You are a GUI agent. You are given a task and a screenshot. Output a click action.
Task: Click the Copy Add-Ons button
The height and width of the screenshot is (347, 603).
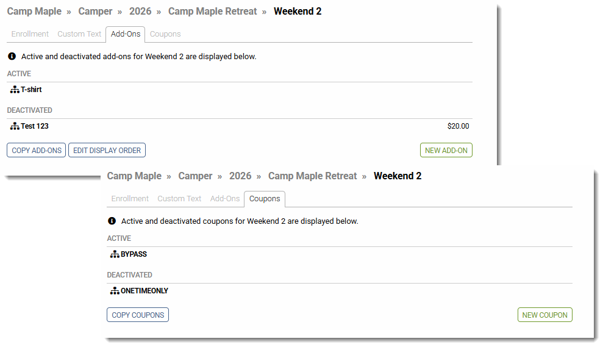click(37, 151)
